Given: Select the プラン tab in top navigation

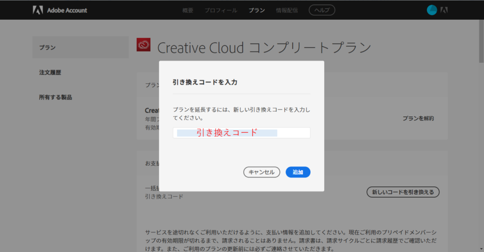Looking at the screenshot, I should pos(257,10).
